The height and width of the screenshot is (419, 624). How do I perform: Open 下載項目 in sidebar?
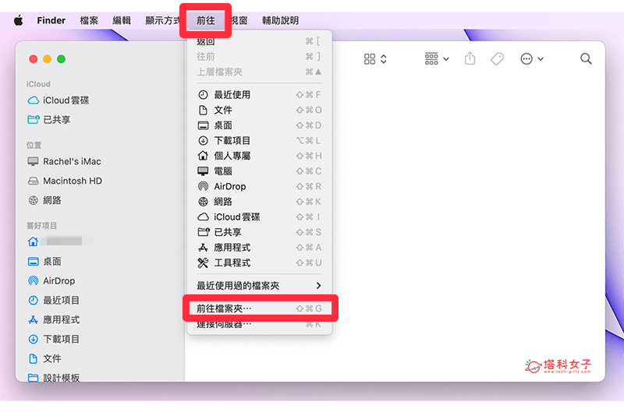53,339
